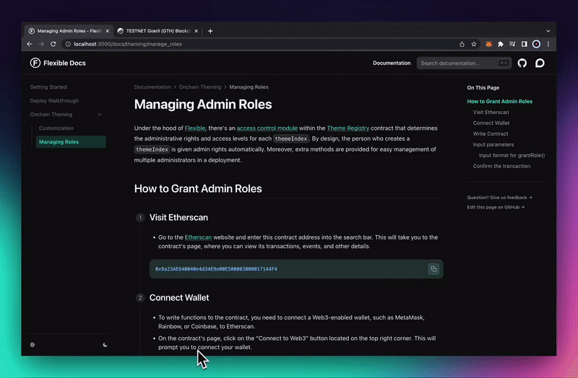Click the browser forward arrow

coord(41,44)
